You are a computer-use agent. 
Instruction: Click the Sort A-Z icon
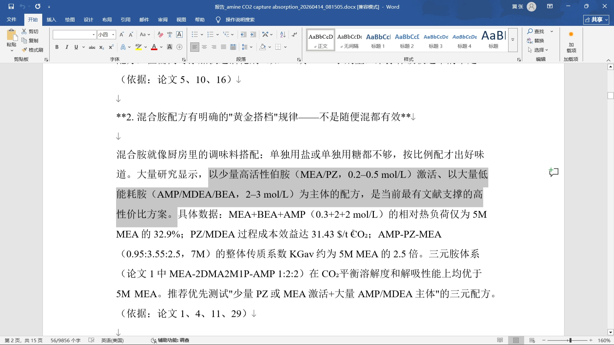click(x=283, y=34)
